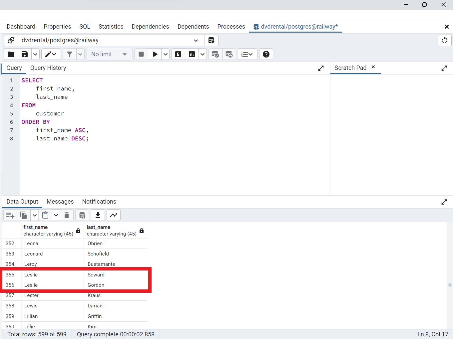Close the Scratch Pad tab
The height and width of the screenshot is (339, 453).
(373, 67)
